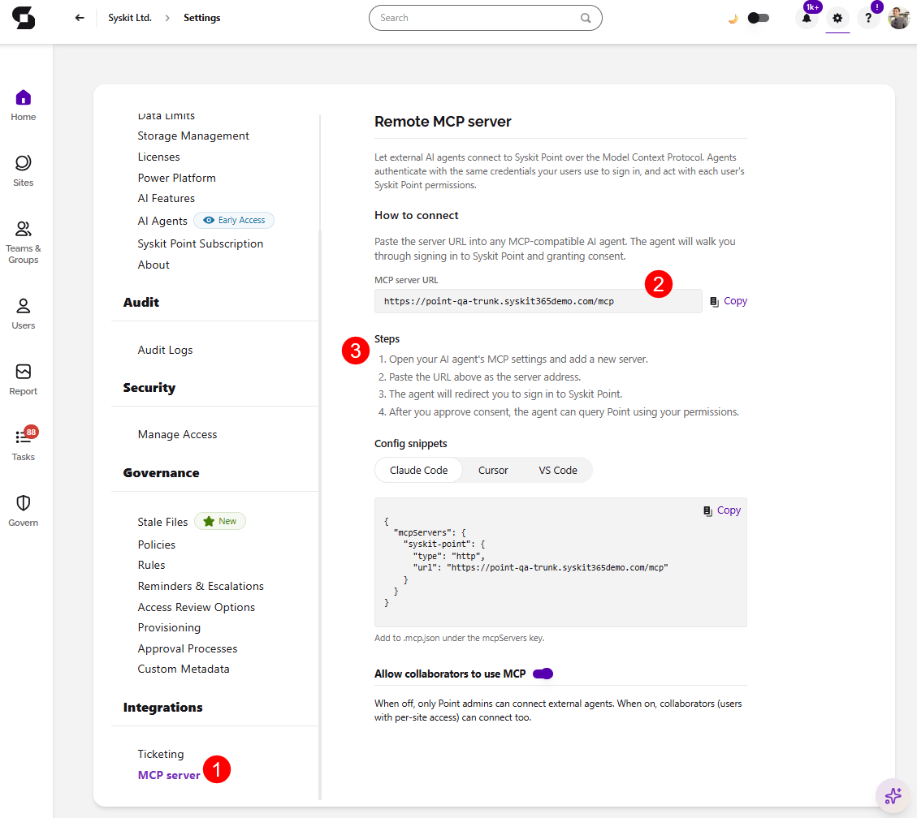Go to Home in the sidebar

[24, 105]
